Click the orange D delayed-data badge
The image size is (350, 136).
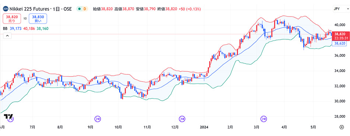pos(85,9)
